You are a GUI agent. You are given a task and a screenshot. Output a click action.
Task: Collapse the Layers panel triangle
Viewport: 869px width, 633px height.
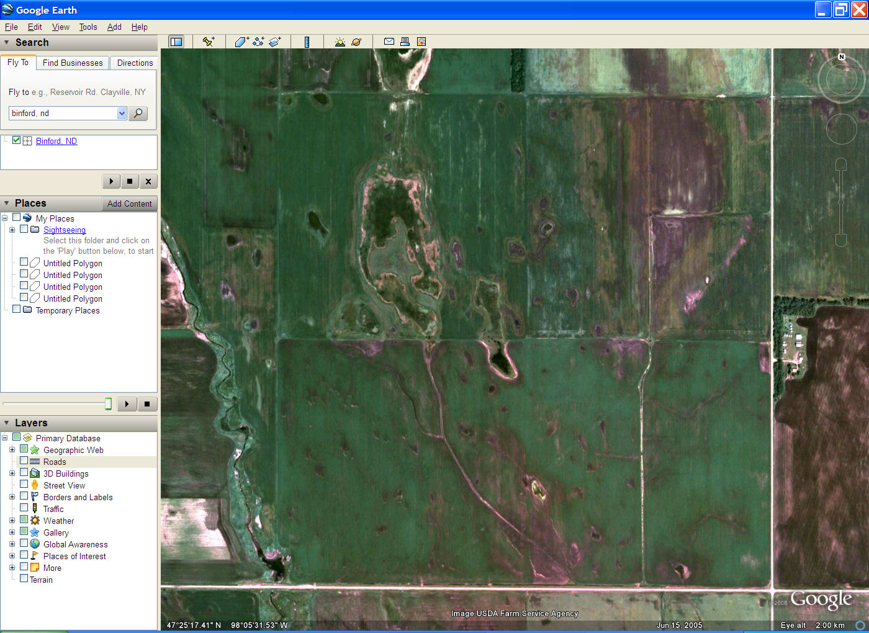(x=7, y=423)
